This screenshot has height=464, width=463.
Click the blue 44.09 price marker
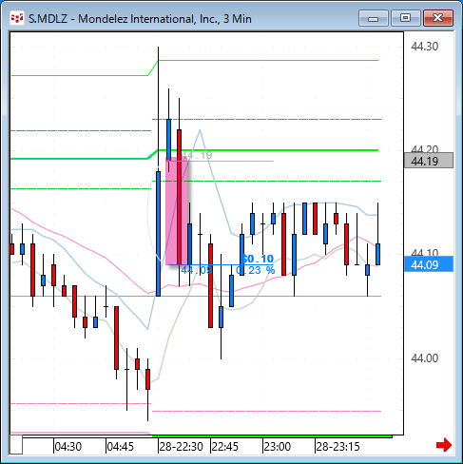pyautogui.click(x=429, y=264)
